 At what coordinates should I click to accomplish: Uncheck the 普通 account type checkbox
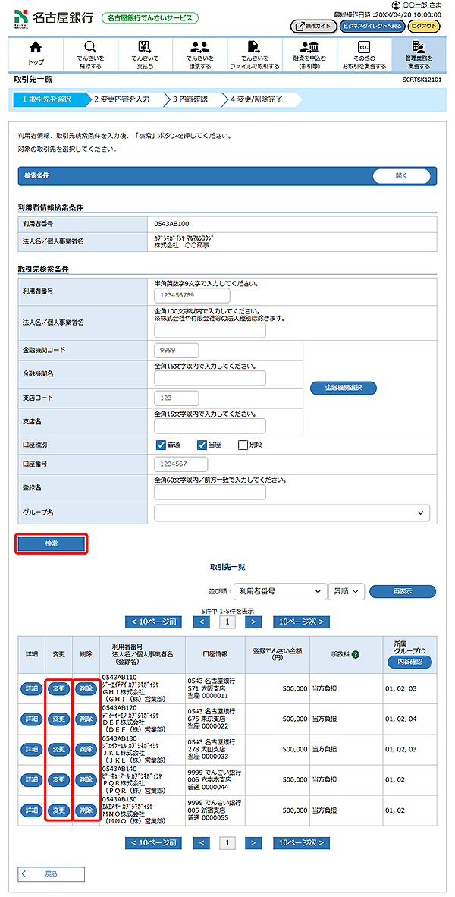click(161, 445)
